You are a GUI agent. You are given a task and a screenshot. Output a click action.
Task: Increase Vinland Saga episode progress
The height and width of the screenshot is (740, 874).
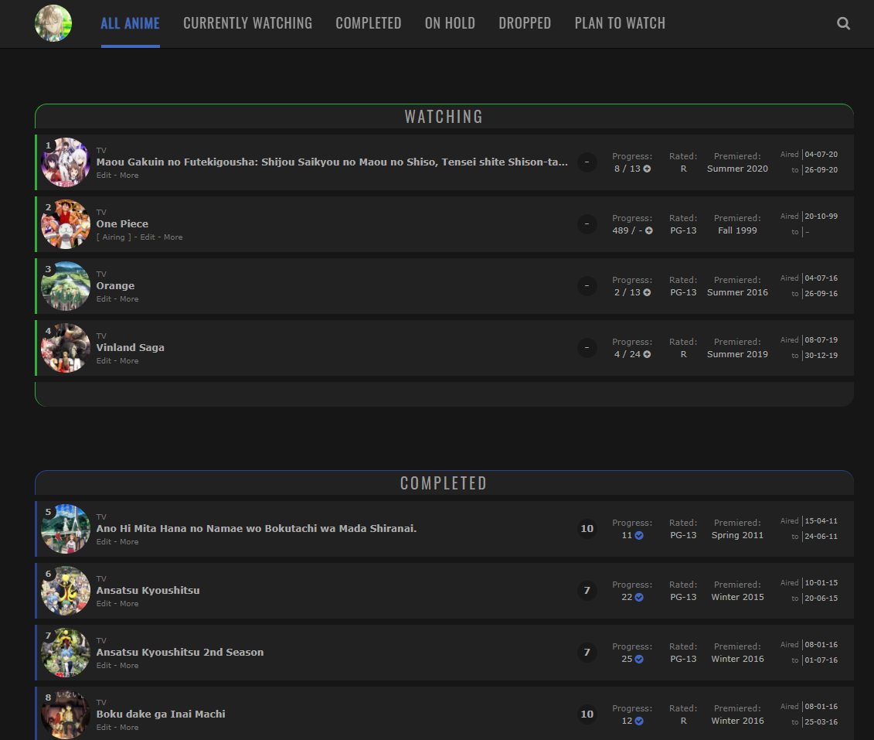click(x=647, y=354)
